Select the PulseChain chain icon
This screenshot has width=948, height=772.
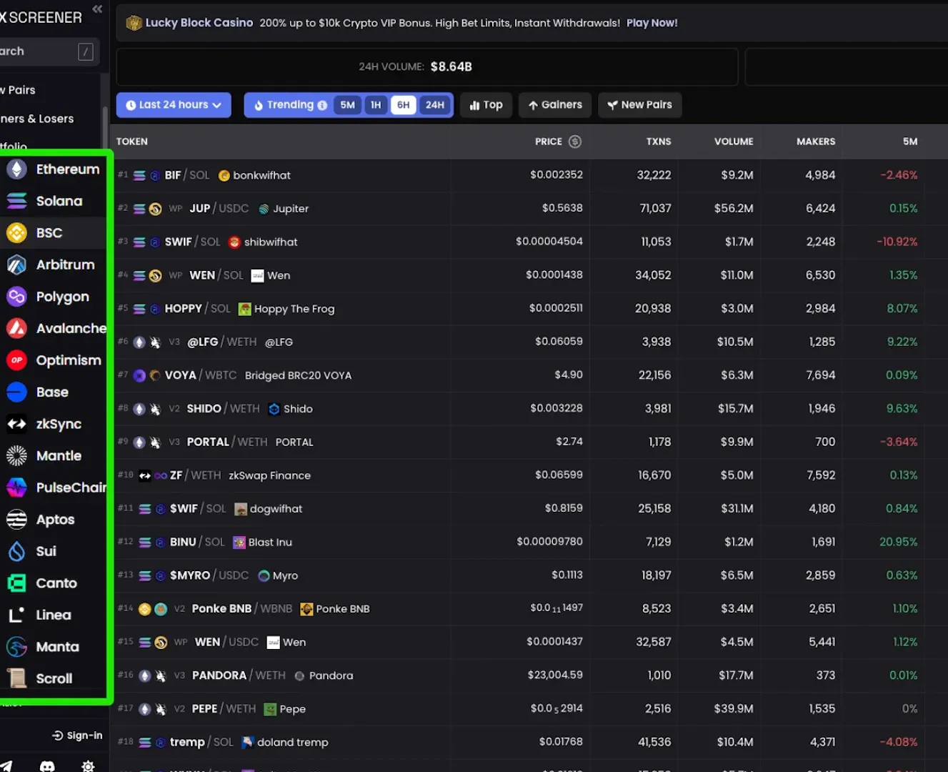coord(16,488)
